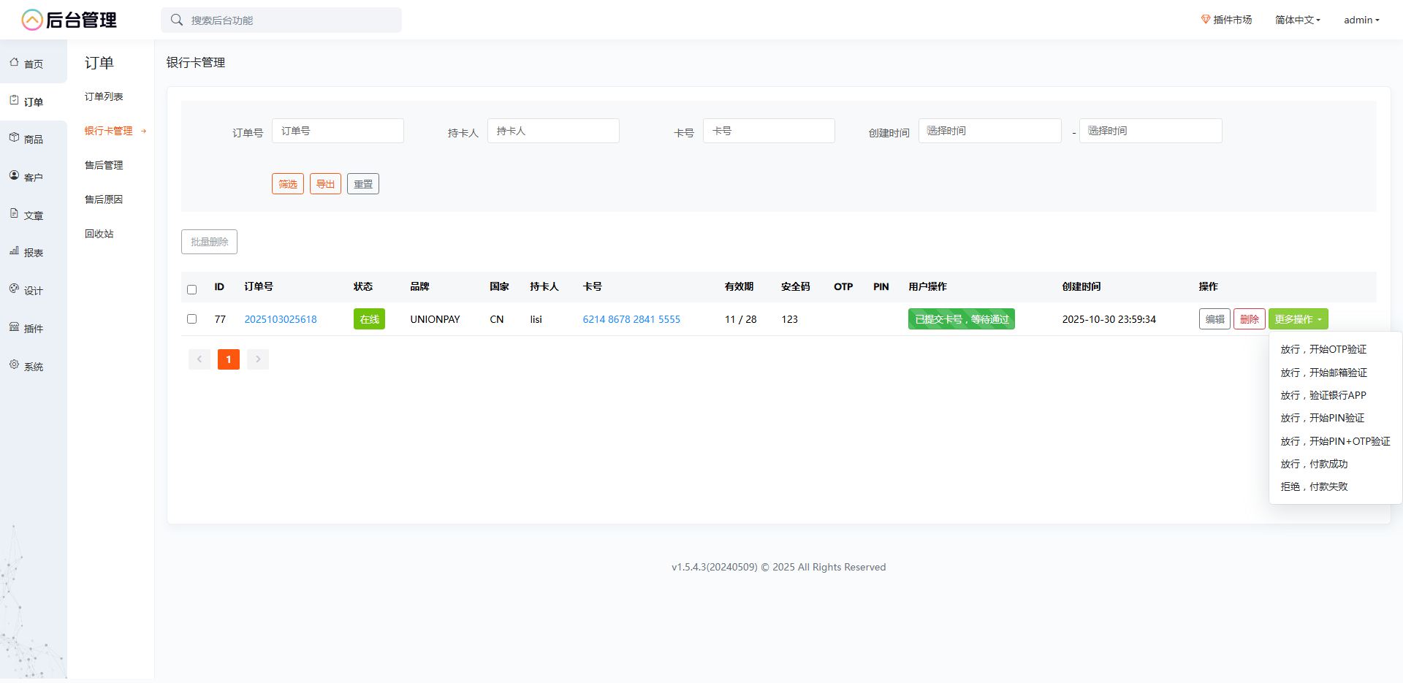
Task: Choose 放行，开始OTP验证 from the menu
Action: [1323, 350]
